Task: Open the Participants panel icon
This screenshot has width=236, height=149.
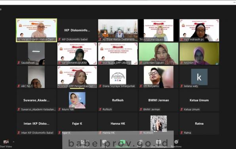Action: coord(83,142)
